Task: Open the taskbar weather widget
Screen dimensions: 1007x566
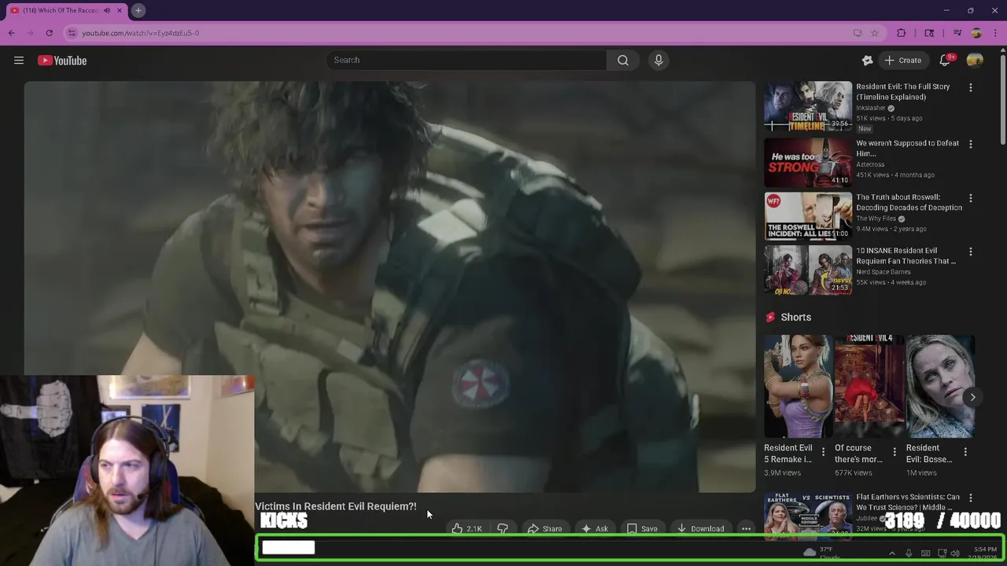Action: point(823,553)
